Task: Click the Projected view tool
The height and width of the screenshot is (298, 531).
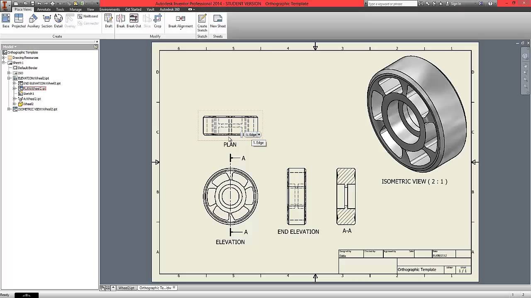Action: point(19,20)
